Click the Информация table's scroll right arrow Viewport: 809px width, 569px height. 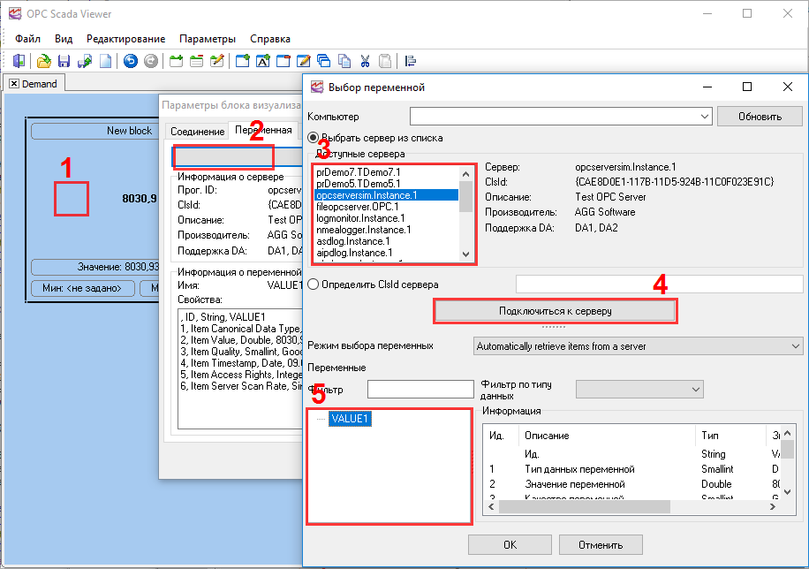[x=773, y=507]
